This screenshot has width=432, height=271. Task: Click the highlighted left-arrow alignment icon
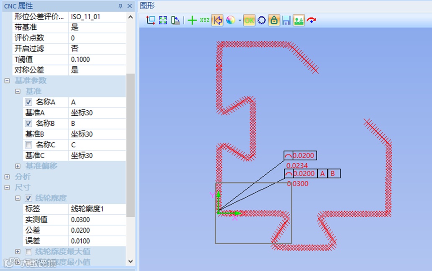217,20
